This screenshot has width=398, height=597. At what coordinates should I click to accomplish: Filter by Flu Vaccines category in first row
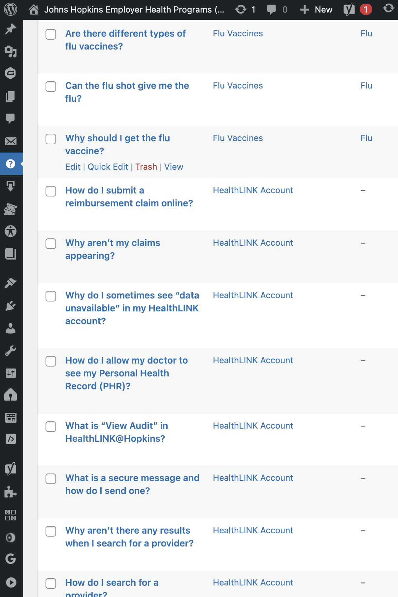(238, 33)
